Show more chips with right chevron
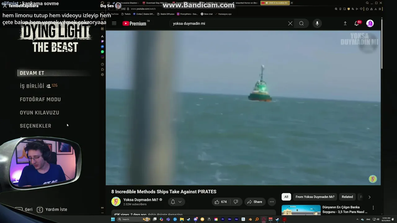The image size is (397, 223). (x=369, y=197)
